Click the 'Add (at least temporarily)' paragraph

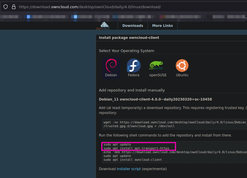(173, 110)
